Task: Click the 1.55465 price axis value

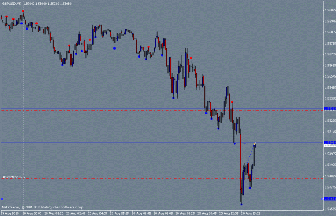Action: [x=331, y=88]
